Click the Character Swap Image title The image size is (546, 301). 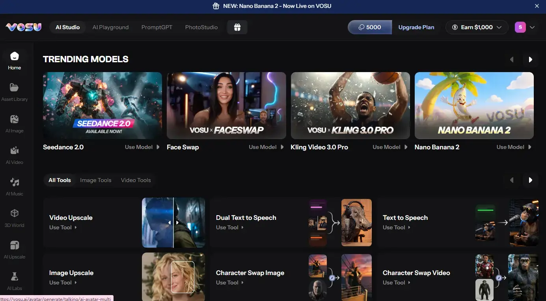click(250, 273)
